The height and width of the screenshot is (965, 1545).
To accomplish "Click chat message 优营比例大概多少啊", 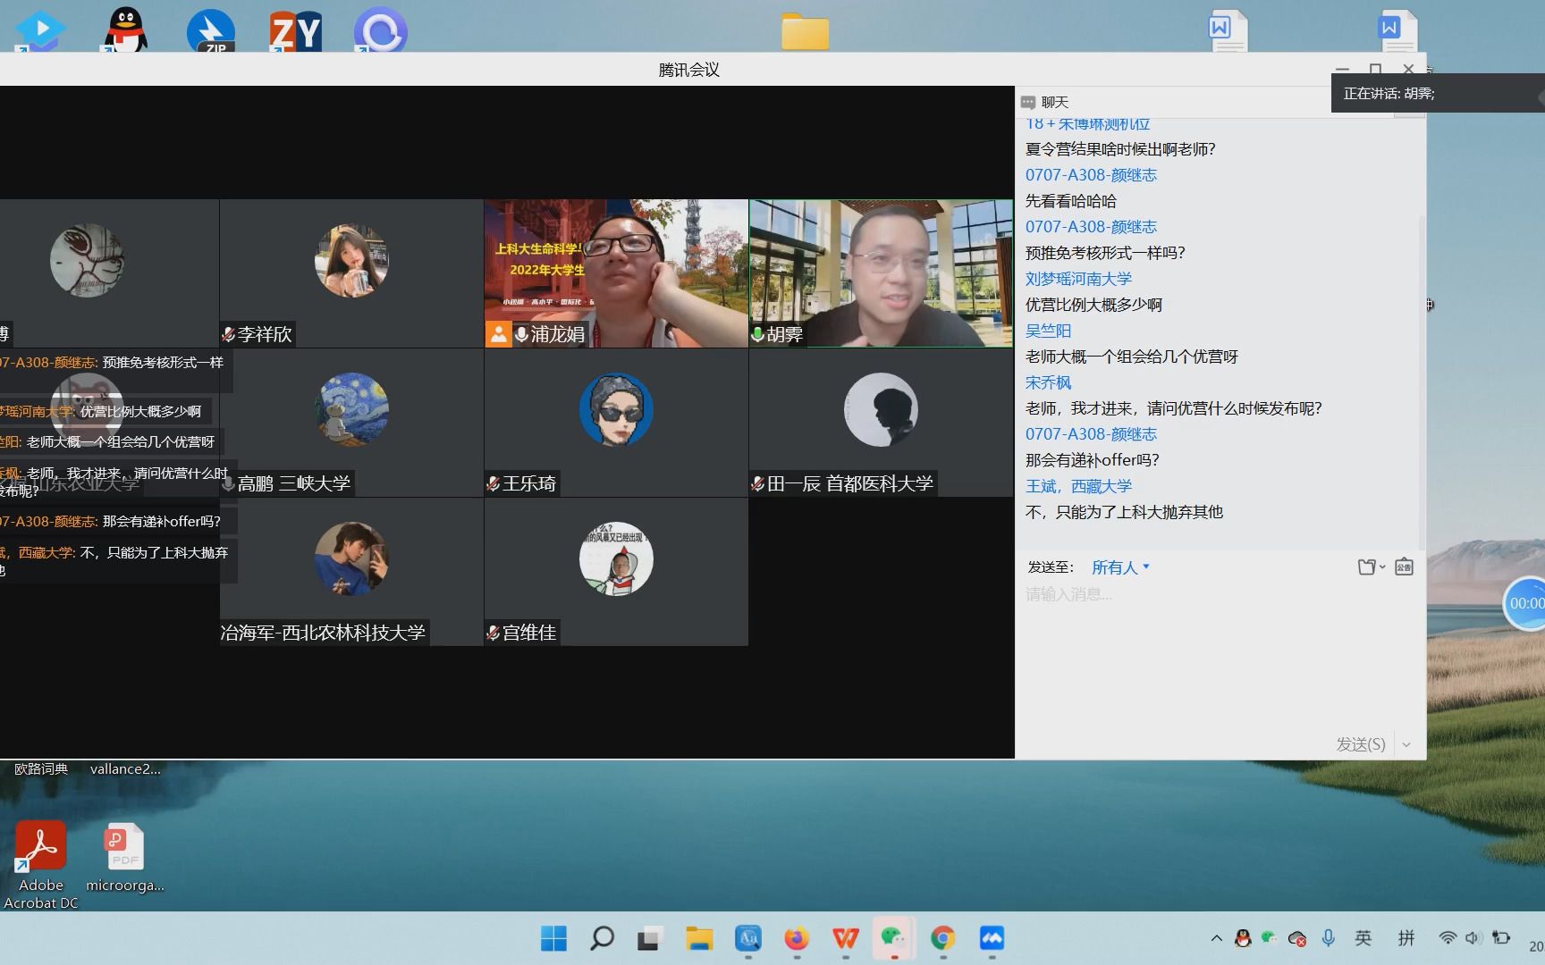I will (x=1093, y=305).
